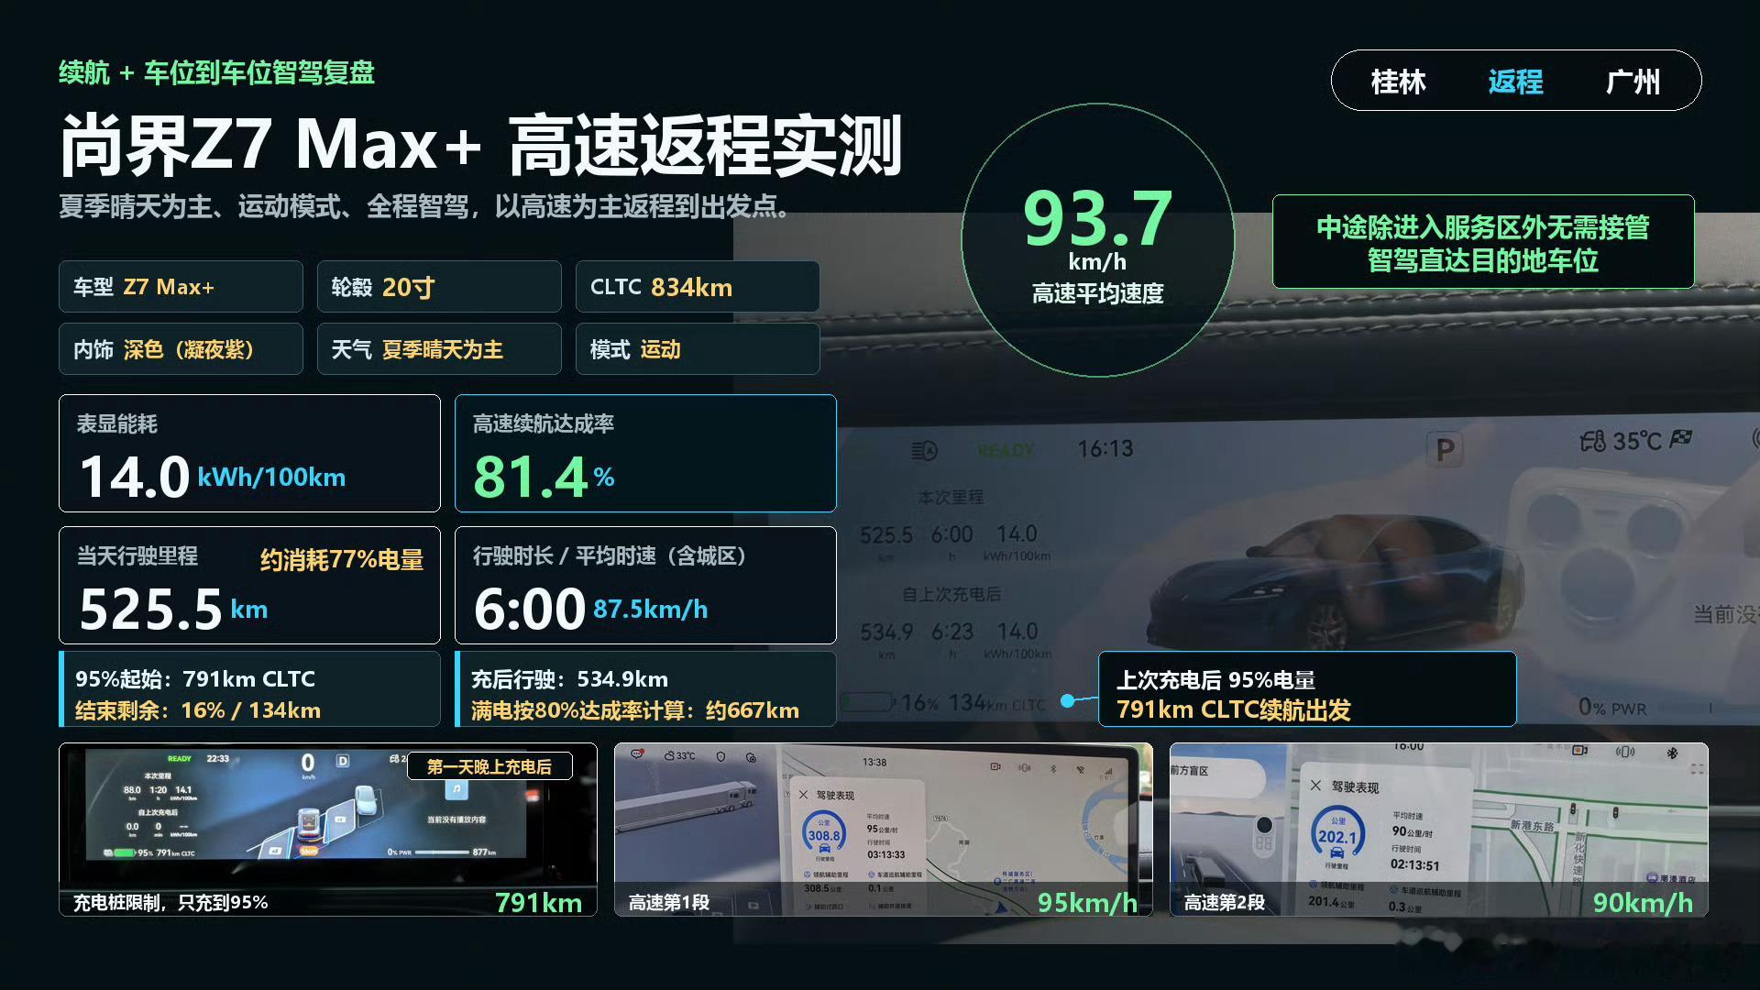The image size is (1760, 990).
Task: Click 满电按80%达成率计算：约667km text
Action: click(635, 710)
